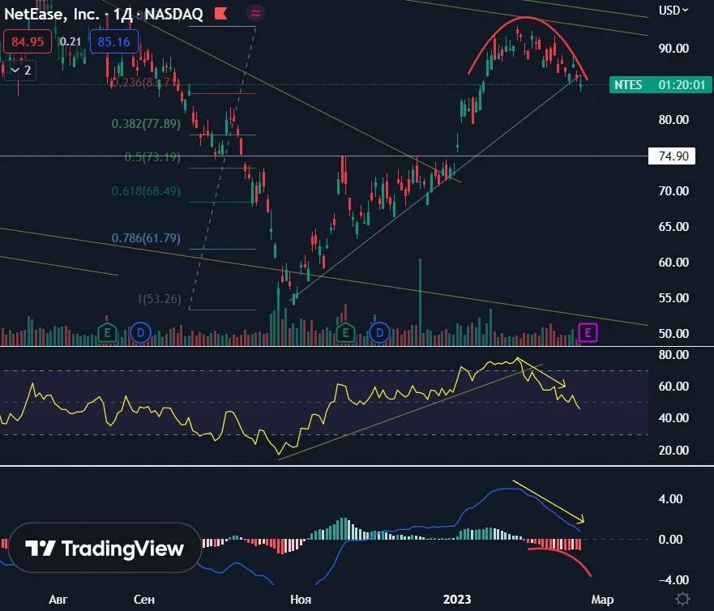Click the TradingView logo badge

click(105, 548)
